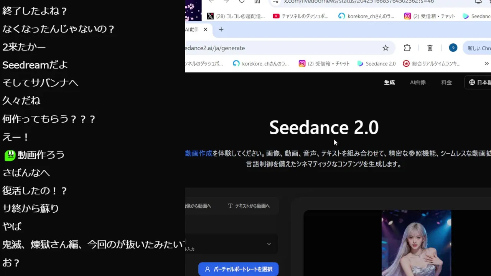This screenshot has width=491, height=276.
Task: Open Instagram 受信箱・チャット bookmark in front window
Action: point(324,64)
